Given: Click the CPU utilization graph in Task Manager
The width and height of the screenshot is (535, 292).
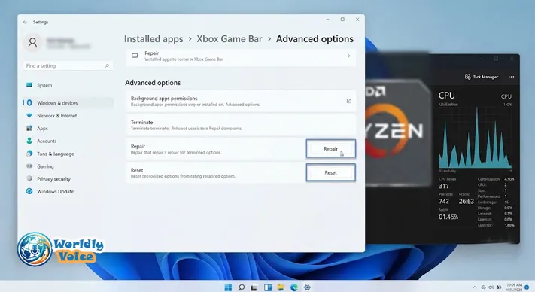Looking at the screenshot, I should (476, 138).
